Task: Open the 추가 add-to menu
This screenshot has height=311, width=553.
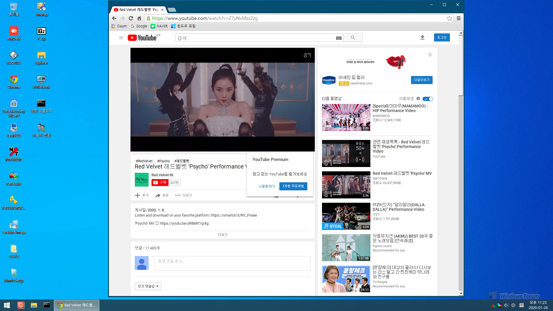Action: pyautogui.click(x=142, y=195)
